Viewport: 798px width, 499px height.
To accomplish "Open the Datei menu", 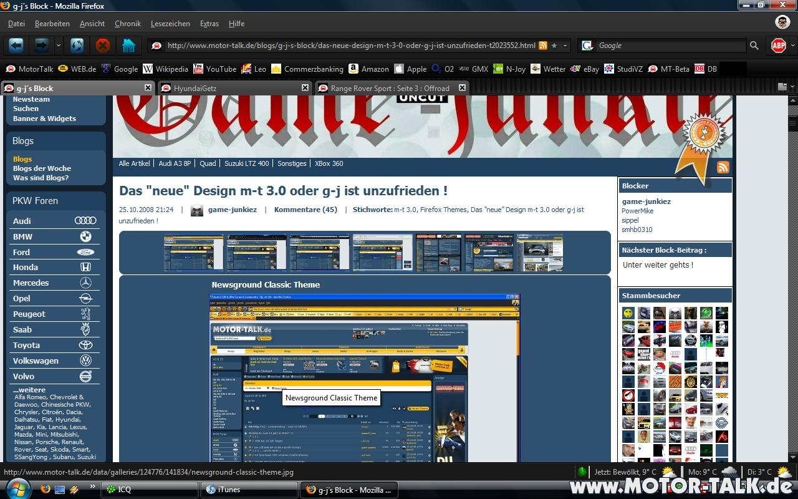I will coord(16,24).
